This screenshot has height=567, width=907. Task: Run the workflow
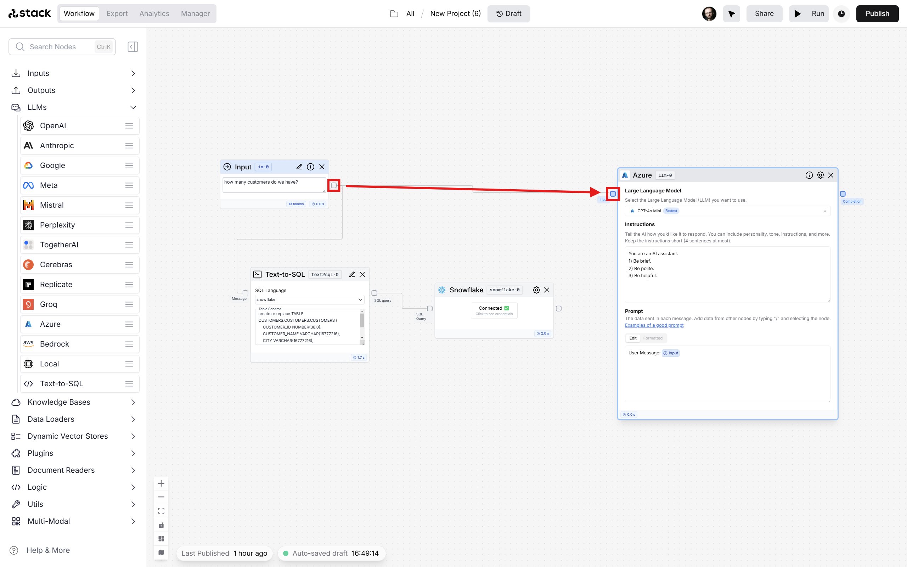coord(809,14)
